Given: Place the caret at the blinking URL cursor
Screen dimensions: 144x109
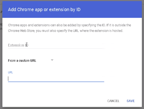Looking at the screenshot, I should click(x=8, y=79).
